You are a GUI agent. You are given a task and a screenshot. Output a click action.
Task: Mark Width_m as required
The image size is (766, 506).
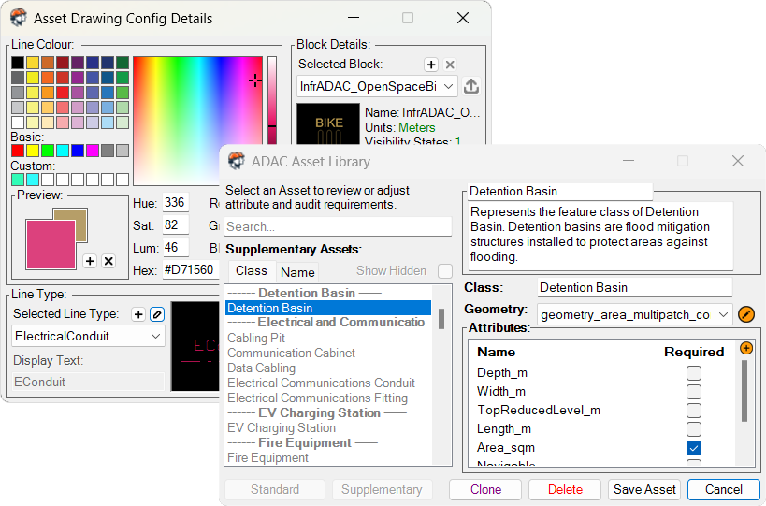click(693, 392)
